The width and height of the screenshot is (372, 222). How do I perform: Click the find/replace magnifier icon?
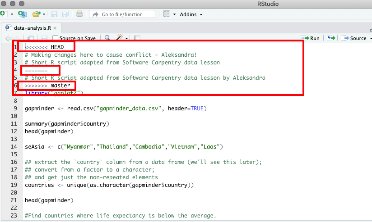tap(107, 38)
